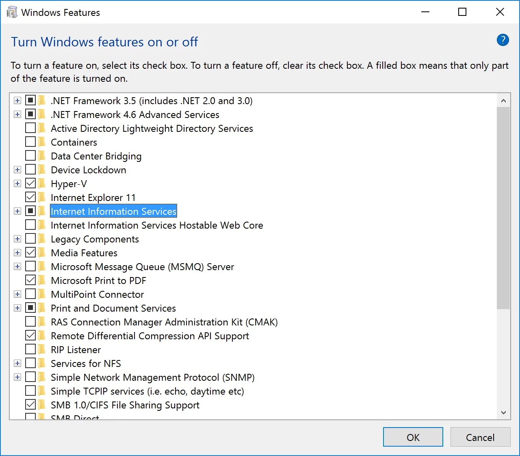The height and width of the screenshot is (456, 520).
Task: Click the folder icon beside Internet Information Services
Action: tap(41, 211)
